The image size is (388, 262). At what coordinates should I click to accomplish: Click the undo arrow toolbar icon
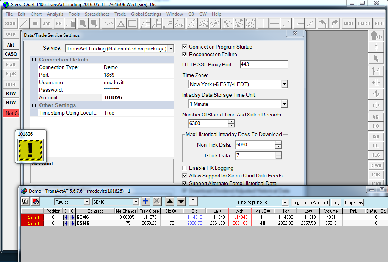coord(323,24)
